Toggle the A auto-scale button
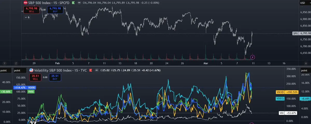Screen dimensions: 311x124 306,63
